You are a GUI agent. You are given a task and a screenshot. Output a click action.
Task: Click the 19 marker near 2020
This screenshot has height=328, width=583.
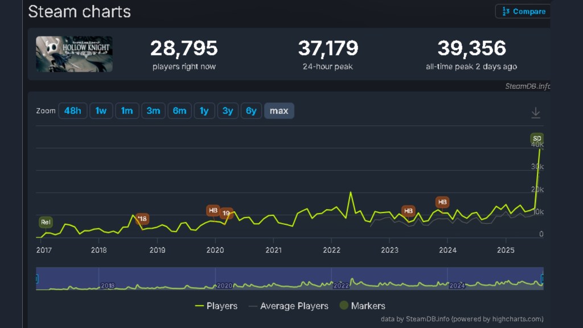(x=226, y=214)
